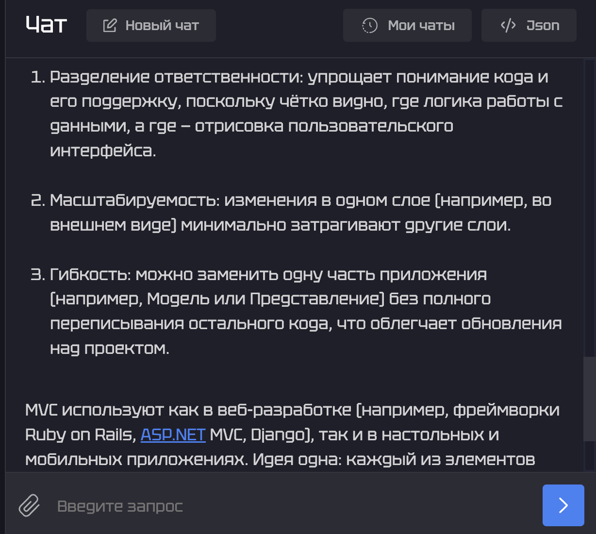This screenshot has height=534, width=596.
Task: Click the vertical scrollbar thumb
Action: (589, 398)
